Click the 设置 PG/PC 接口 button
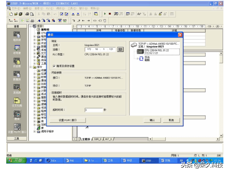The height and width of the screenshot is (173, 228). [x=68, y=120]
